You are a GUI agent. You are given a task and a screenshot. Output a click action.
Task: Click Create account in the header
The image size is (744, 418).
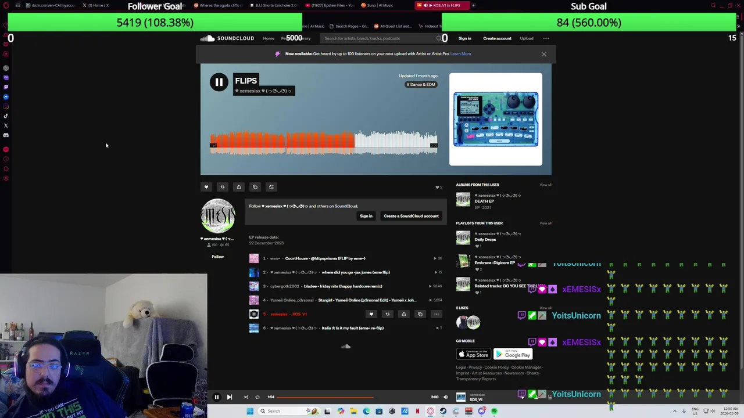498,38
